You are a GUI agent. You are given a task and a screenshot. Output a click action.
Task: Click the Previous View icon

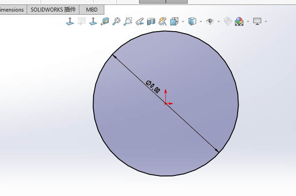140,21
